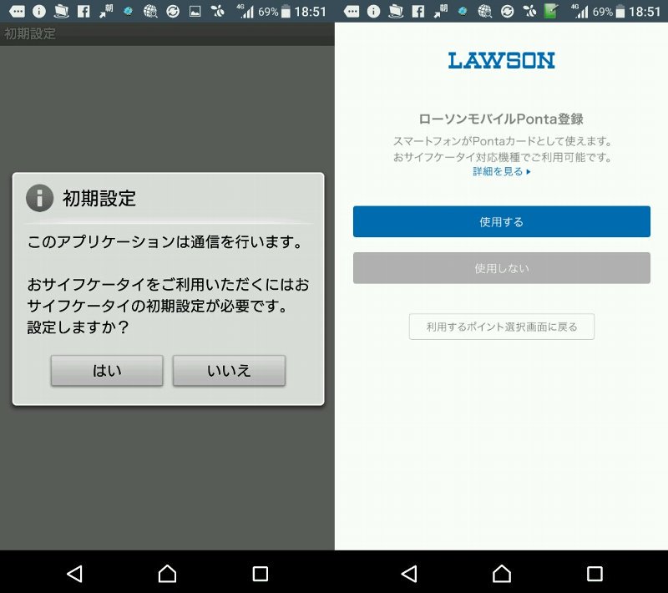The image size is (668, 593).
Task: Tap the Facebook status icon on left screen
Action: pyautogui.click(x=83, y=12)
